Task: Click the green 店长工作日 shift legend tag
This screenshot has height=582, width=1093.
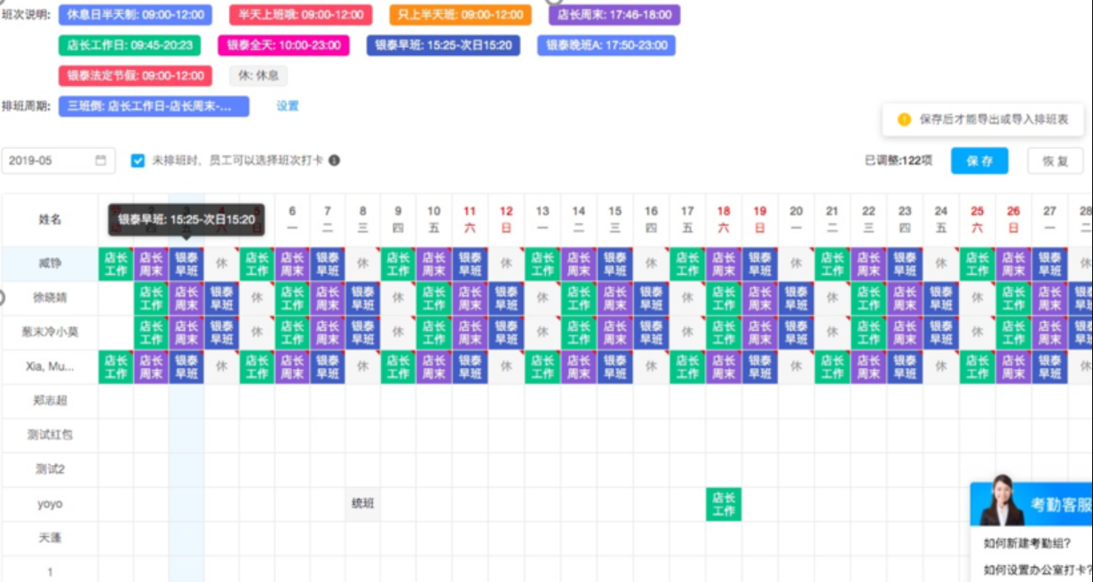Action: coord(129,45)
